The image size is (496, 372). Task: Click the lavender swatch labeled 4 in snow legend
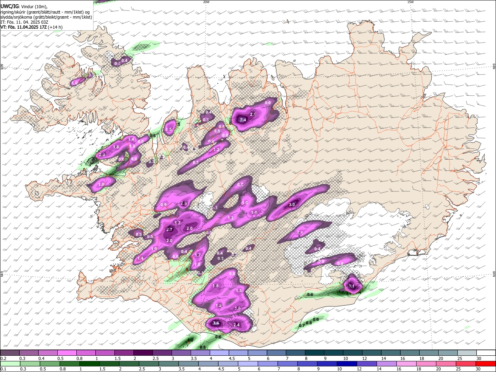219,353
